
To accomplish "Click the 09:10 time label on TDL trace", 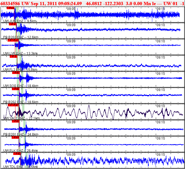I will (x=161, y=154).
